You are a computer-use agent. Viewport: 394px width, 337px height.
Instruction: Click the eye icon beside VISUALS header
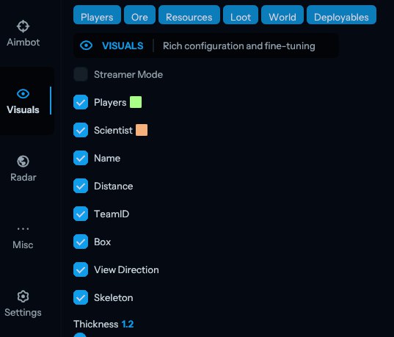[86, 46]
